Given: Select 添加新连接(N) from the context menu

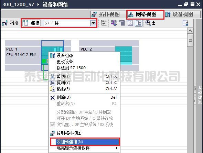Looking at the screenshot, I should [85, 142].
